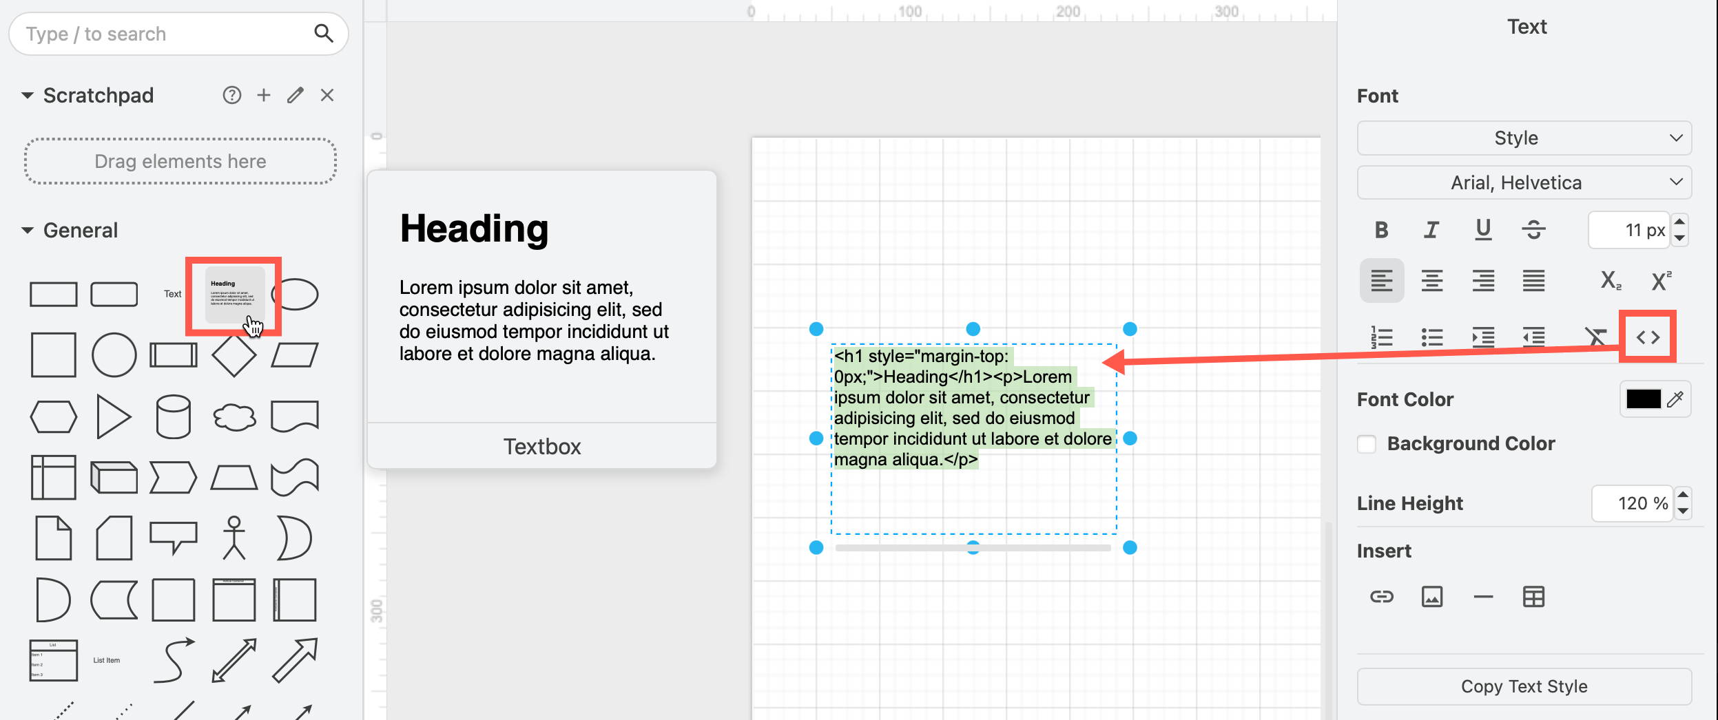Select the square shape

[54, 355]
